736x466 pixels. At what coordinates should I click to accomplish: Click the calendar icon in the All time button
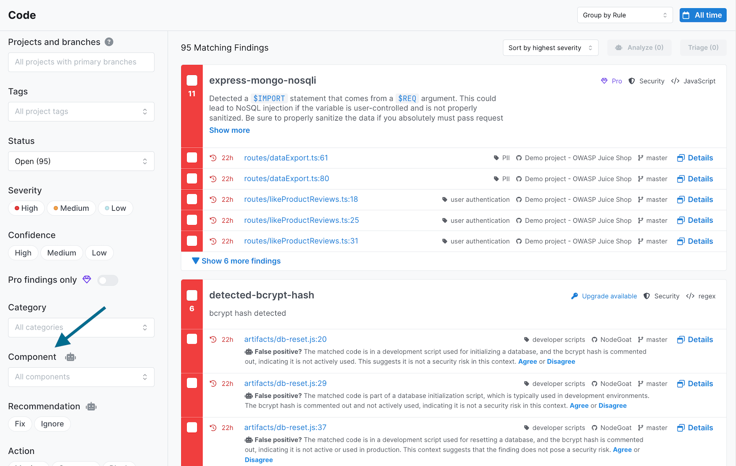point(687,15)
